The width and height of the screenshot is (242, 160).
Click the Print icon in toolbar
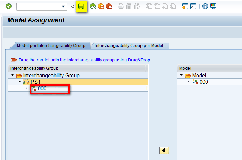coord(121,6)
